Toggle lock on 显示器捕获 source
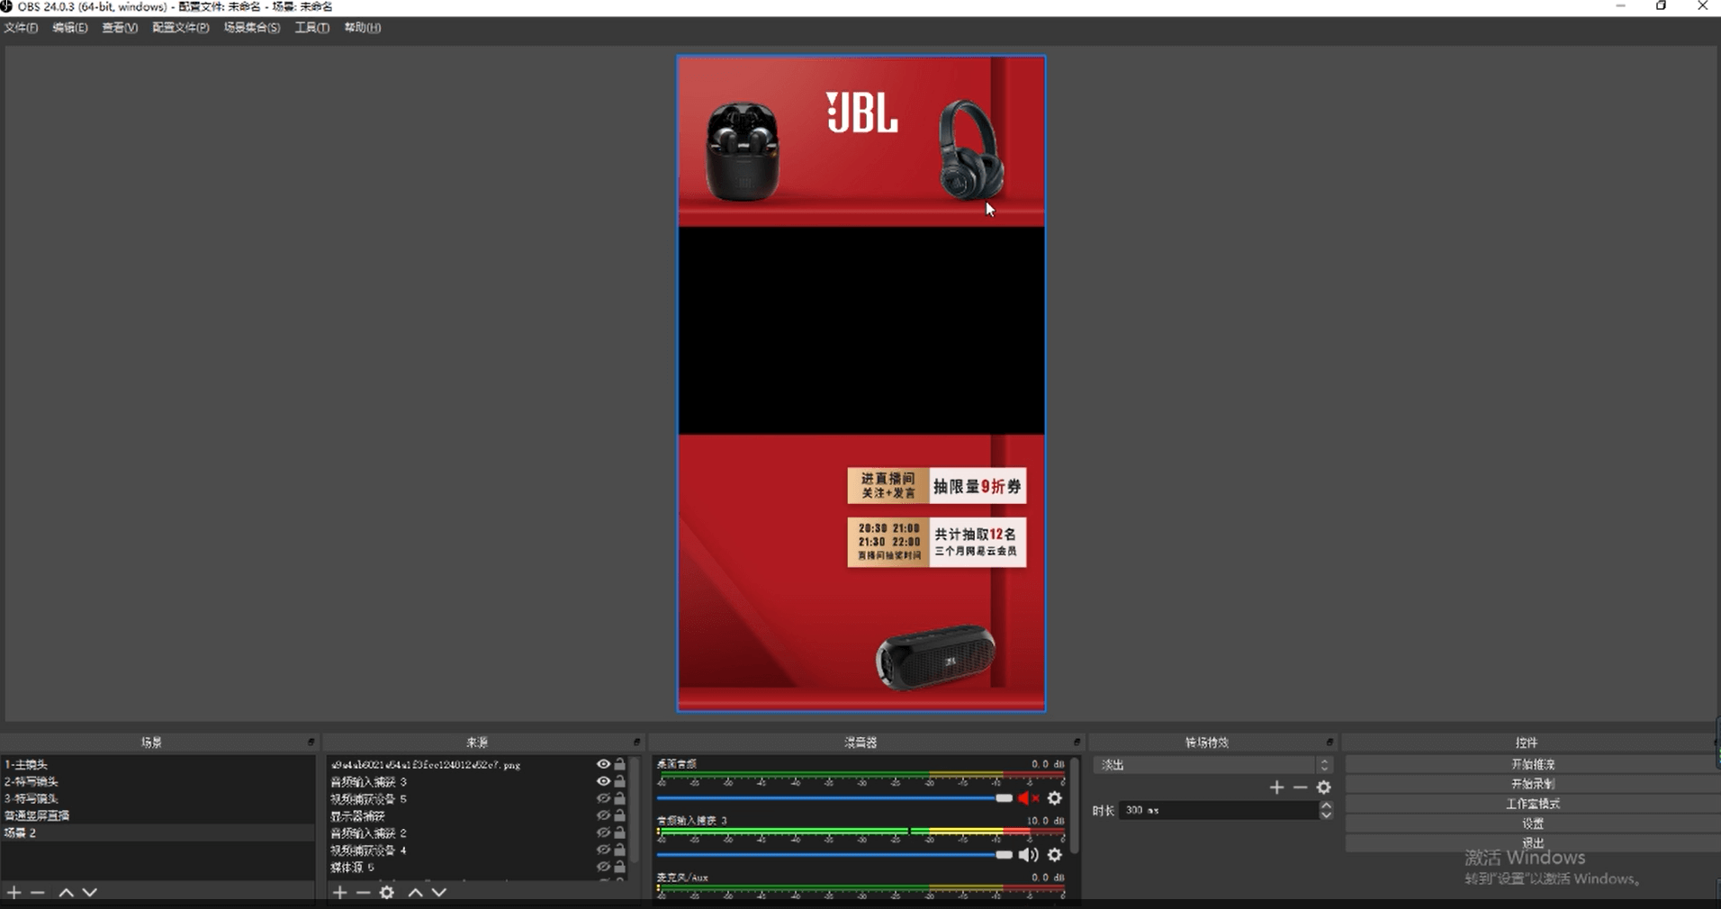Viewport: 1721px width, 909px height. tap(620, 815)
